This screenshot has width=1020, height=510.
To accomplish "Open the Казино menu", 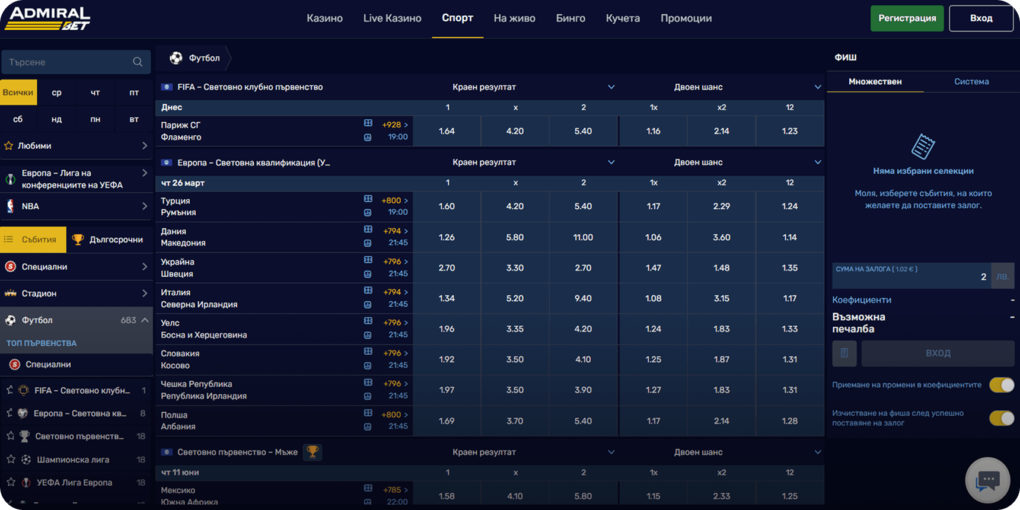I will (x=324, y=18).
